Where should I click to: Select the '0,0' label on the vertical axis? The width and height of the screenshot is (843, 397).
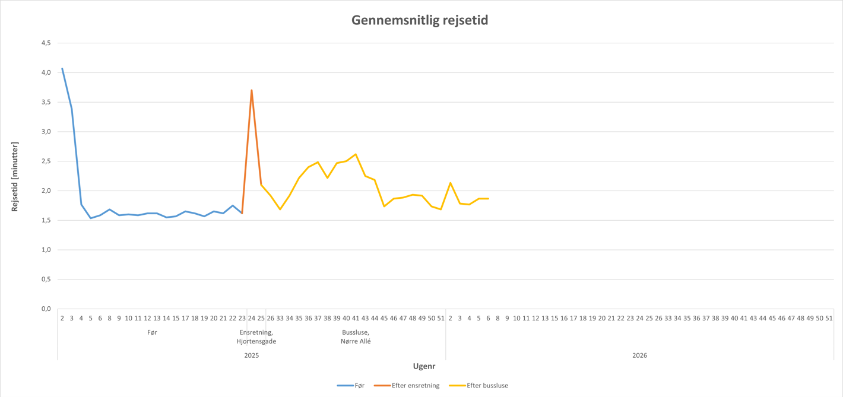pyautogui.click(x=46, y=309)
